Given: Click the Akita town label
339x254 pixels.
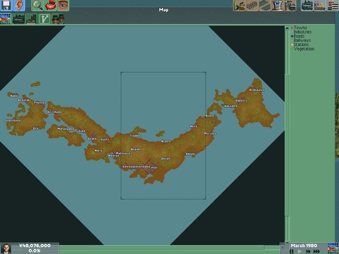Looking at the screenshot, I should coord(194,126).
